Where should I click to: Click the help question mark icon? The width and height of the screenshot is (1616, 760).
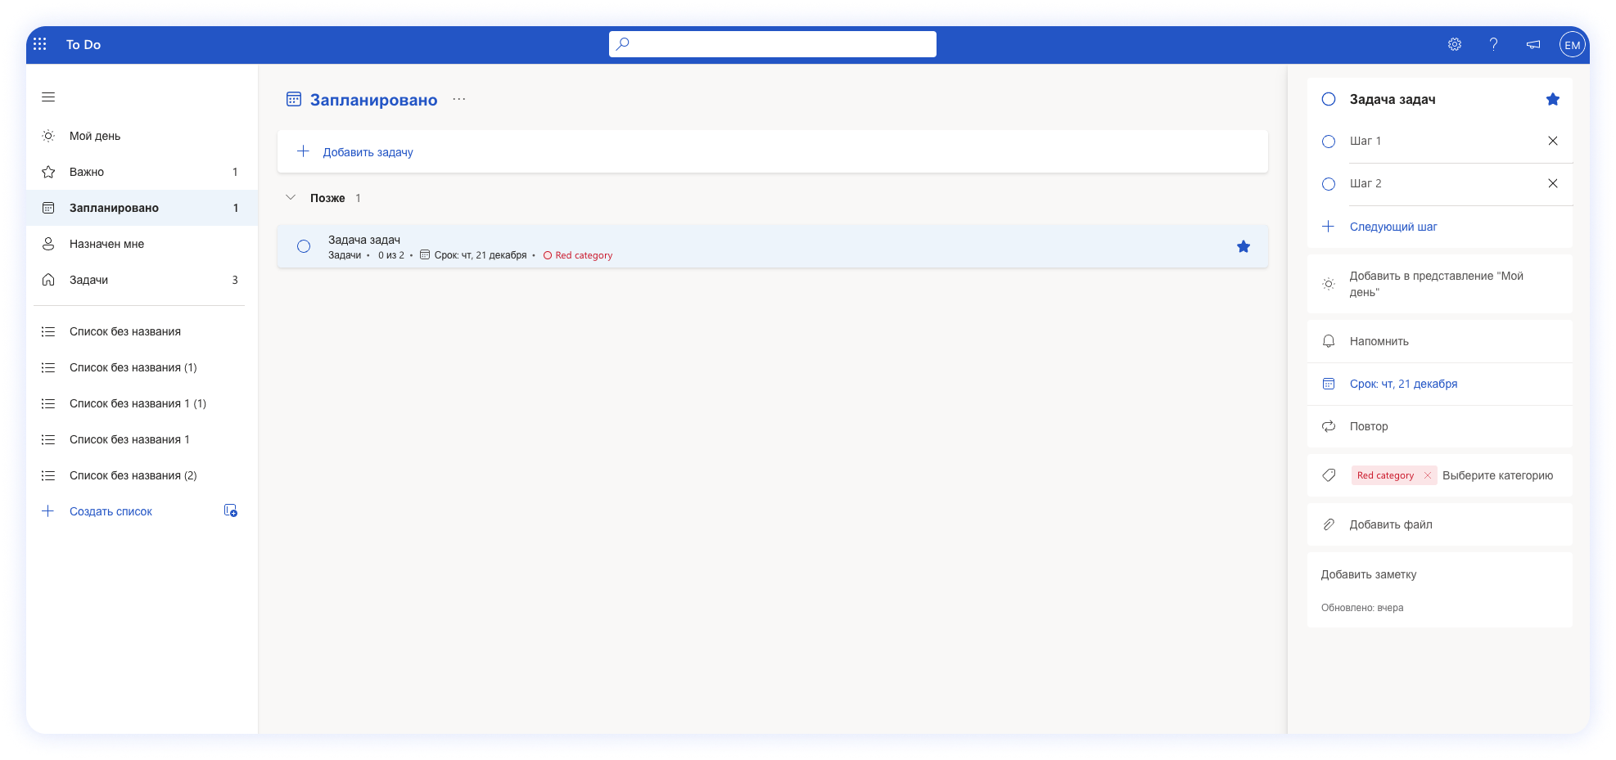pos(1493,44)
